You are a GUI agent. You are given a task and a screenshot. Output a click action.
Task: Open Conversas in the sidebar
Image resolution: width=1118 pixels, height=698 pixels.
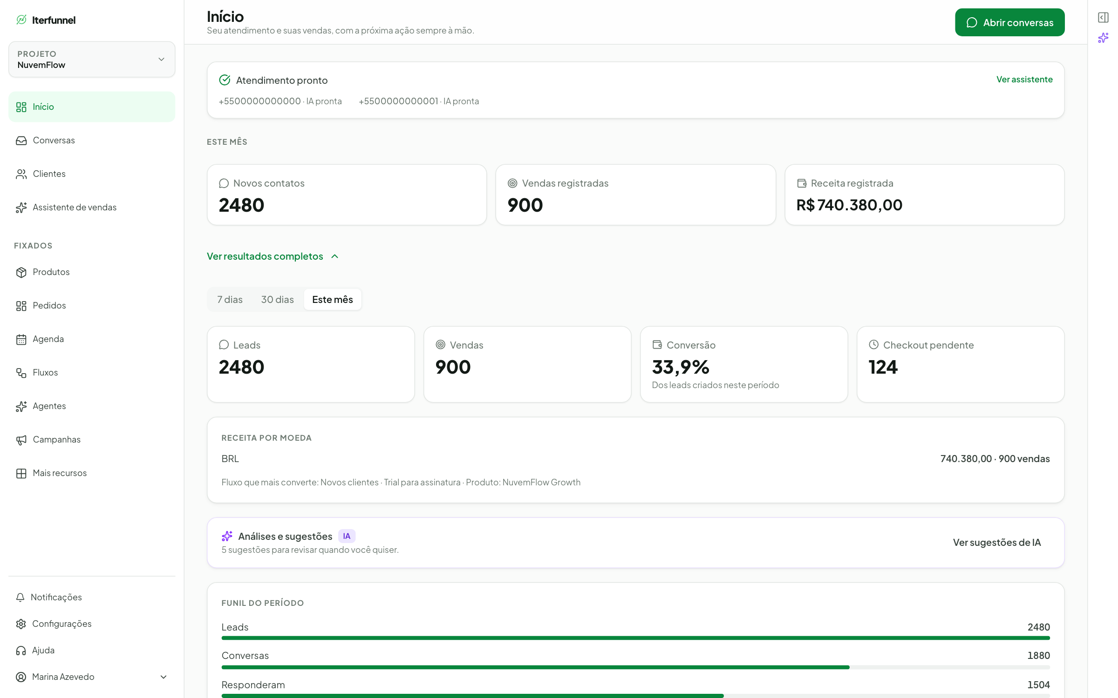(92, 141)
